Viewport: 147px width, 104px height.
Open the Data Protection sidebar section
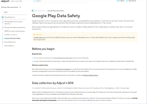10,17
